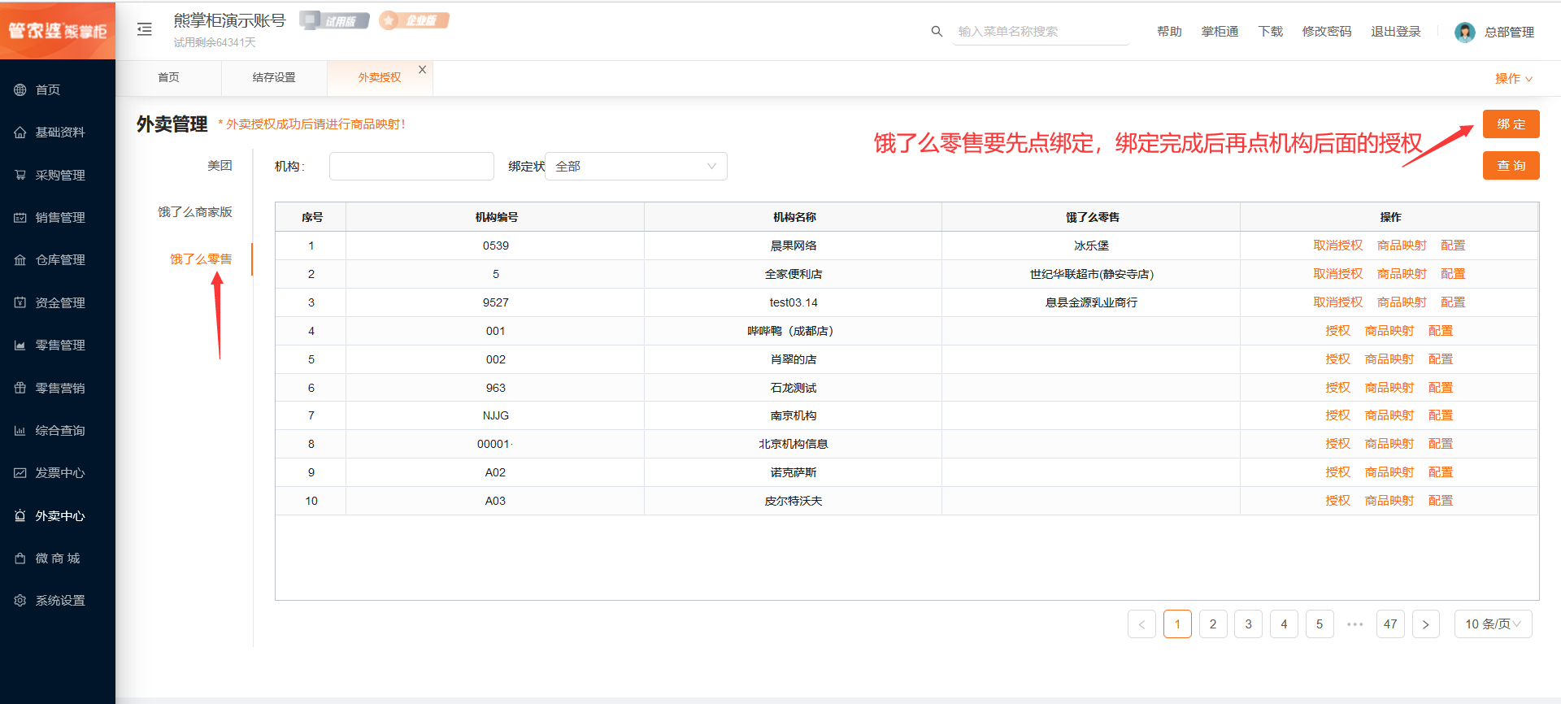Click the 掌柜通 link
The width and height of the screenshot is (1561, 704).
click(1220, 31)
